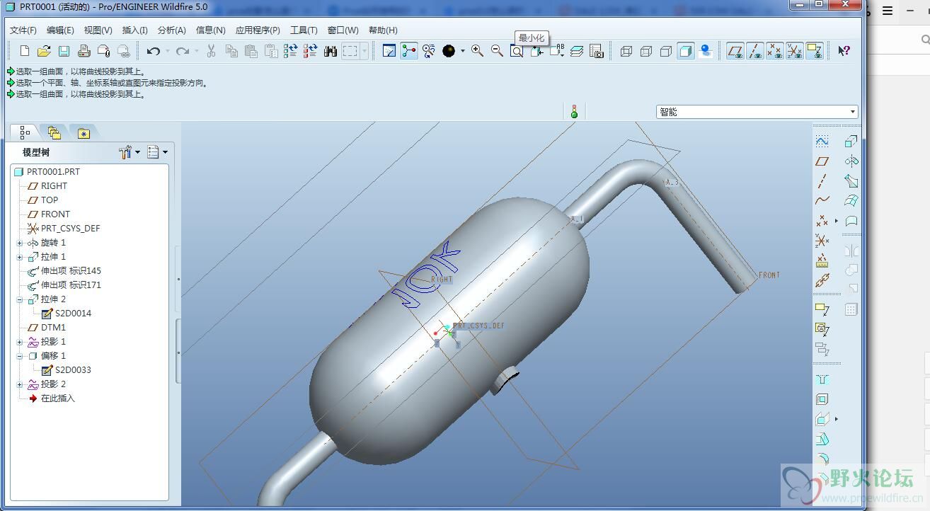Viewport: 930px width, 511px height.
Task: Undo the last operation
Action: pyautogui.click(x=153, y=51)
